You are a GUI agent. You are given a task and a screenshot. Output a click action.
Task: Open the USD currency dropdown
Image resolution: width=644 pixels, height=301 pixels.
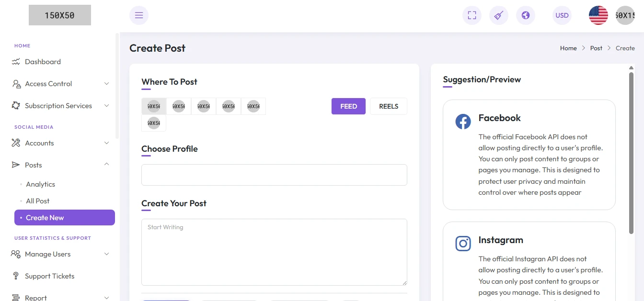562,15
